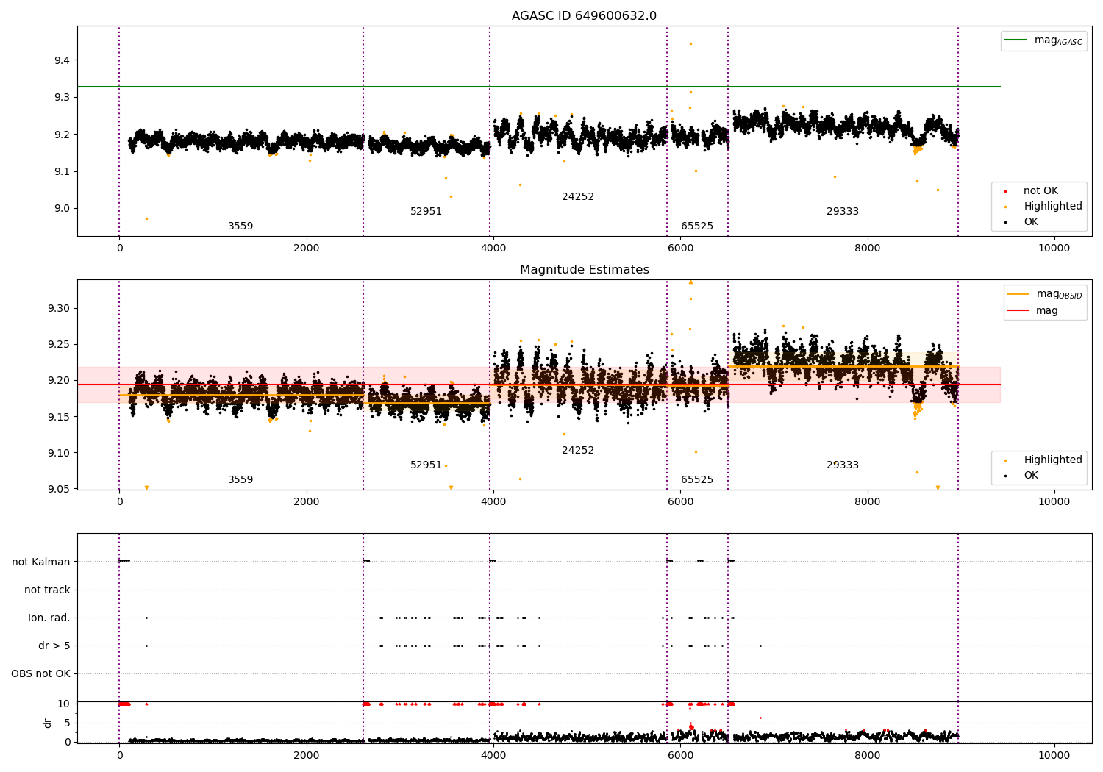Image resolution: width=1103 pixels, height=772 pixels.
Task: Click the 'OBS not OK' row label
Action: coord(40,674)
